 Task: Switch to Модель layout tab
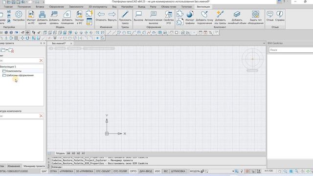60,153
